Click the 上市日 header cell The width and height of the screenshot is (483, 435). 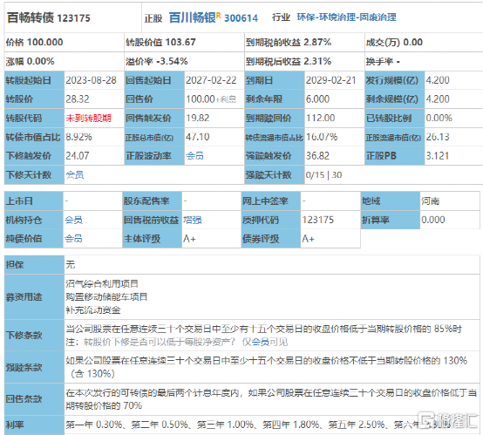(34, 201)
